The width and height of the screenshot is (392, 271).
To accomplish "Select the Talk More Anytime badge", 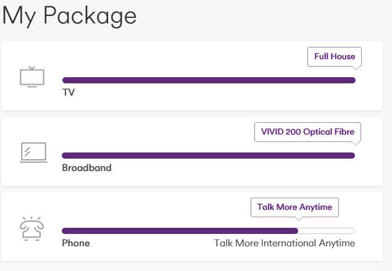I will [x=294, y=207].
